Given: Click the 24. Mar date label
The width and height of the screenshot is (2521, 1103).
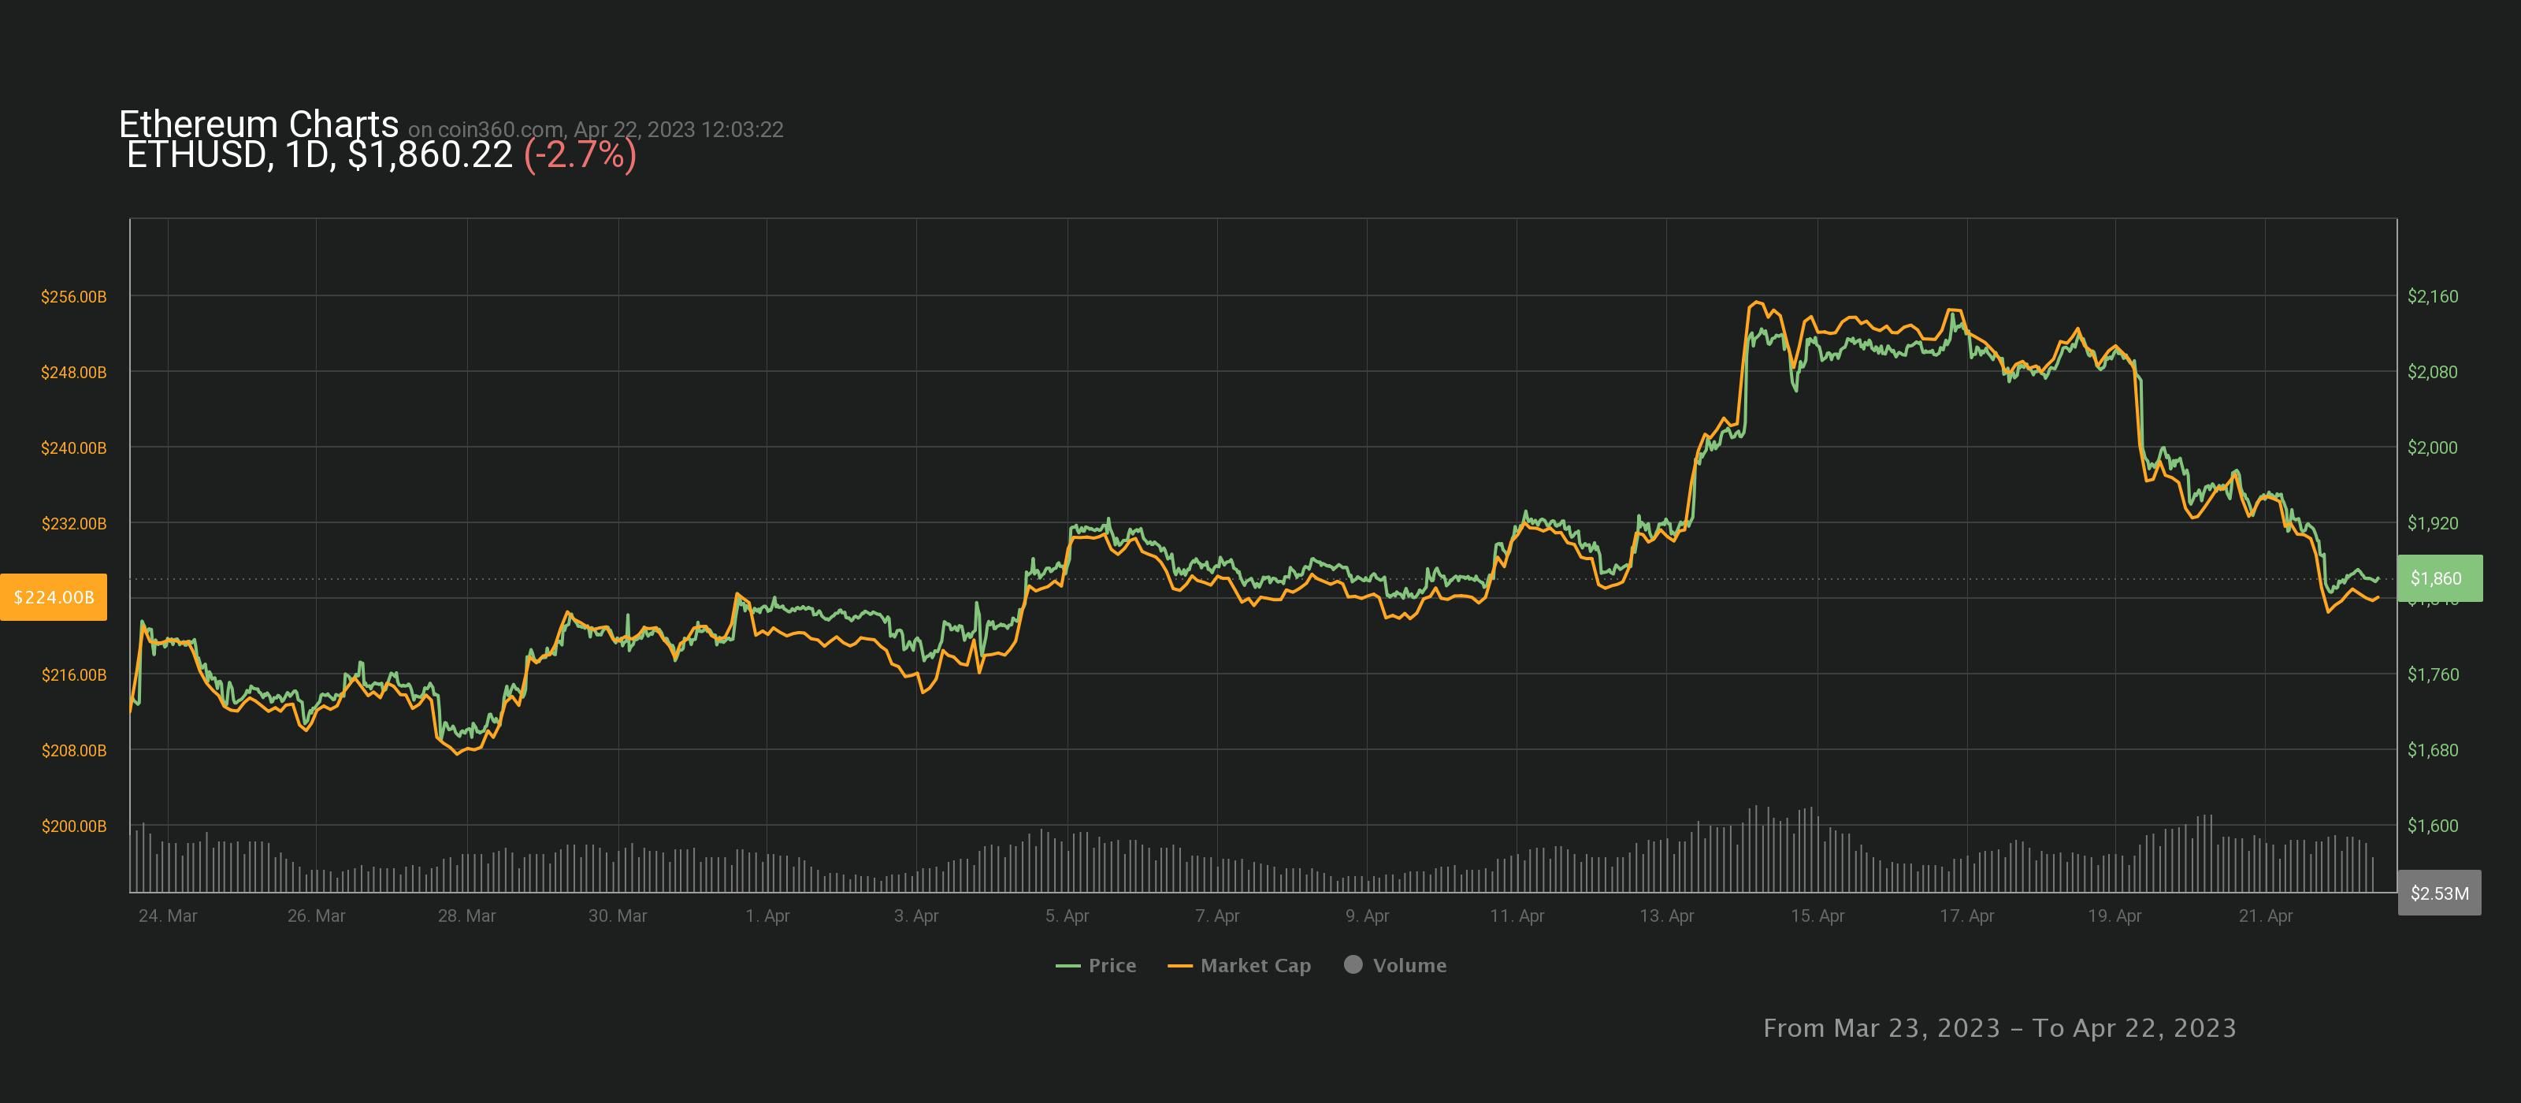Looking at the screenshot, I should click(167, 916).
